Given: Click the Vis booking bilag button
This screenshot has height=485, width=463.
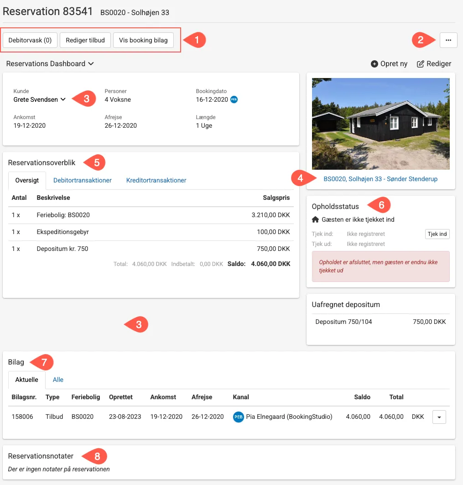Looking at the screenshot, I should point(143,40).
